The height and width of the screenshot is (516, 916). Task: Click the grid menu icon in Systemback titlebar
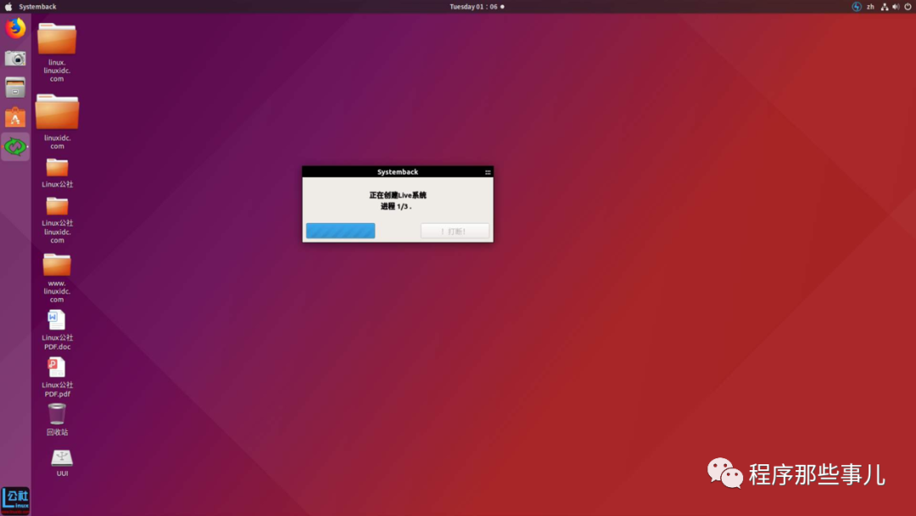[x=488, y=171]
